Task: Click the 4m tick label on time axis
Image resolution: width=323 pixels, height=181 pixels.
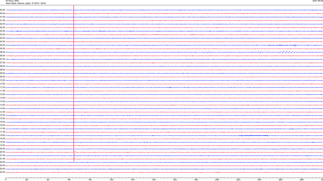Action: [48, 180]
